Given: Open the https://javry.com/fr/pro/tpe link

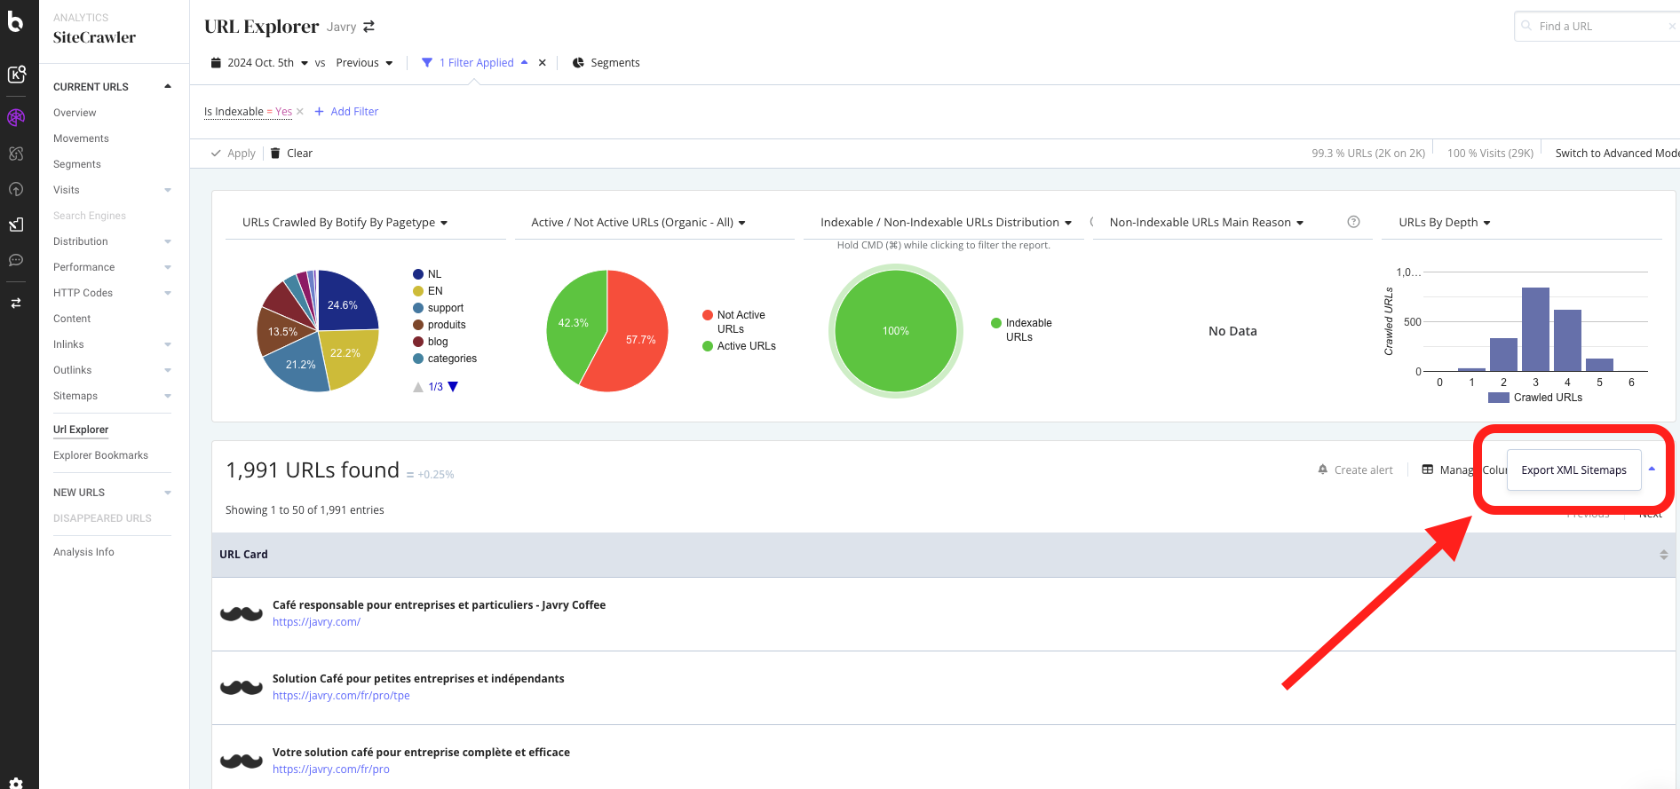Looking at the screenshot, I should 341,696.
